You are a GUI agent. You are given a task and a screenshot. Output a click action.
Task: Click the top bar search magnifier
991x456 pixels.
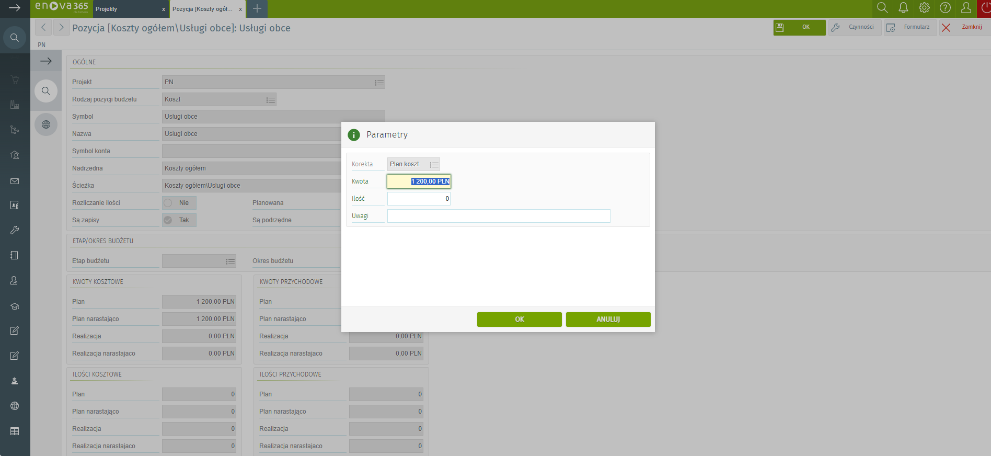point(882,8)
